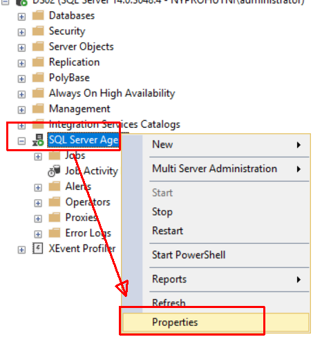322x337 pixels.
Task: Select Always On High Availability item
Action: pos(112,93)
